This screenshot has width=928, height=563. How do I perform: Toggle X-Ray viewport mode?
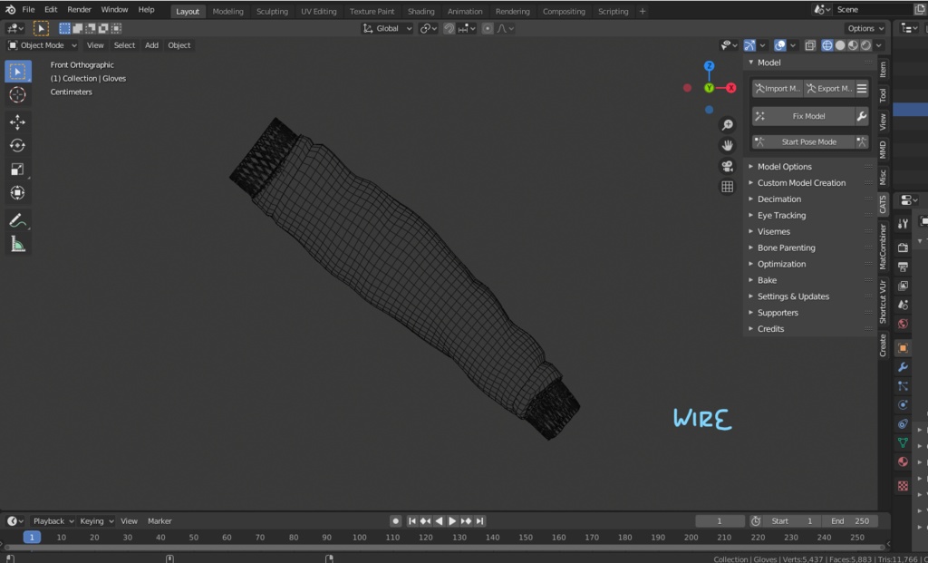point(809,45)
